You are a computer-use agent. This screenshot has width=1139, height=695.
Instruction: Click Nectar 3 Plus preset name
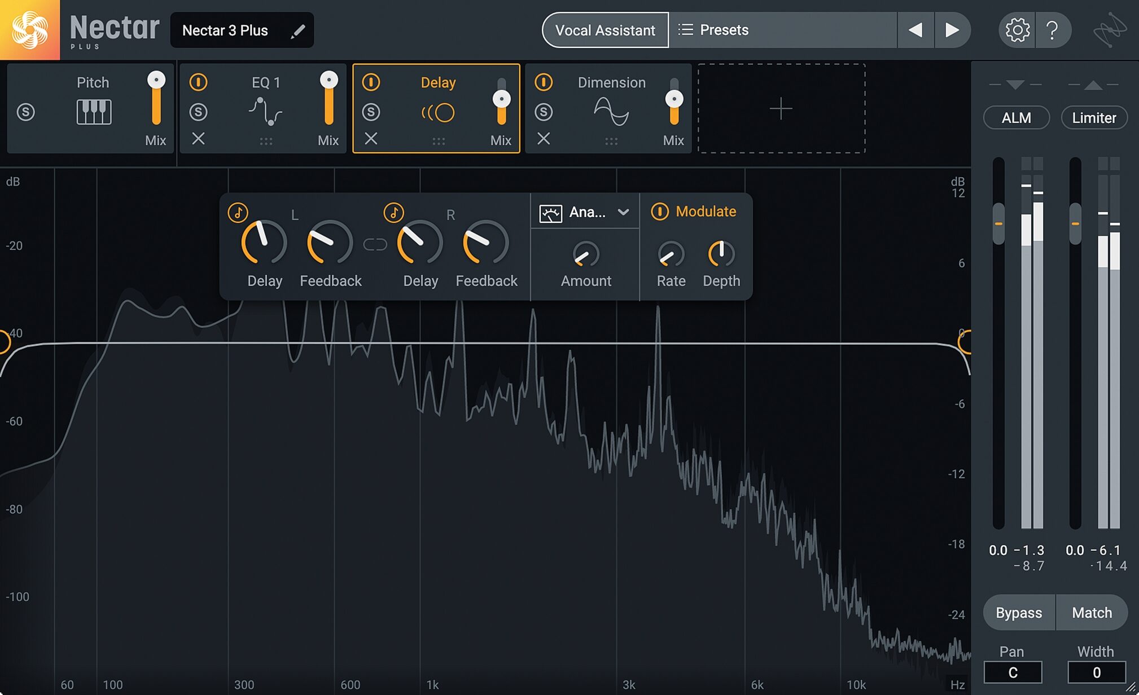225,30
